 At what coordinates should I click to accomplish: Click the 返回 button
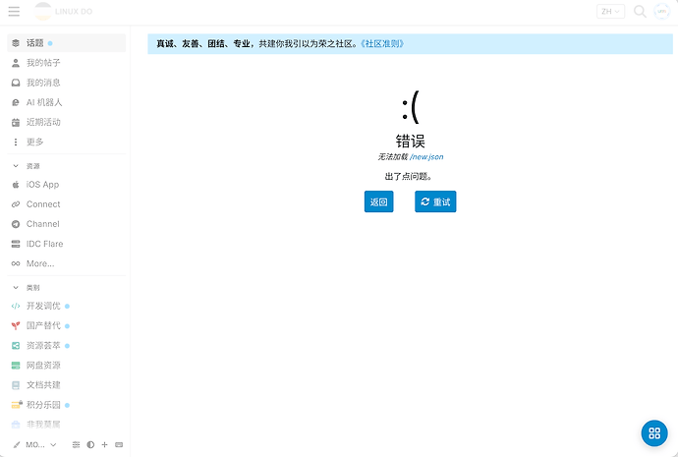point(378,201)
